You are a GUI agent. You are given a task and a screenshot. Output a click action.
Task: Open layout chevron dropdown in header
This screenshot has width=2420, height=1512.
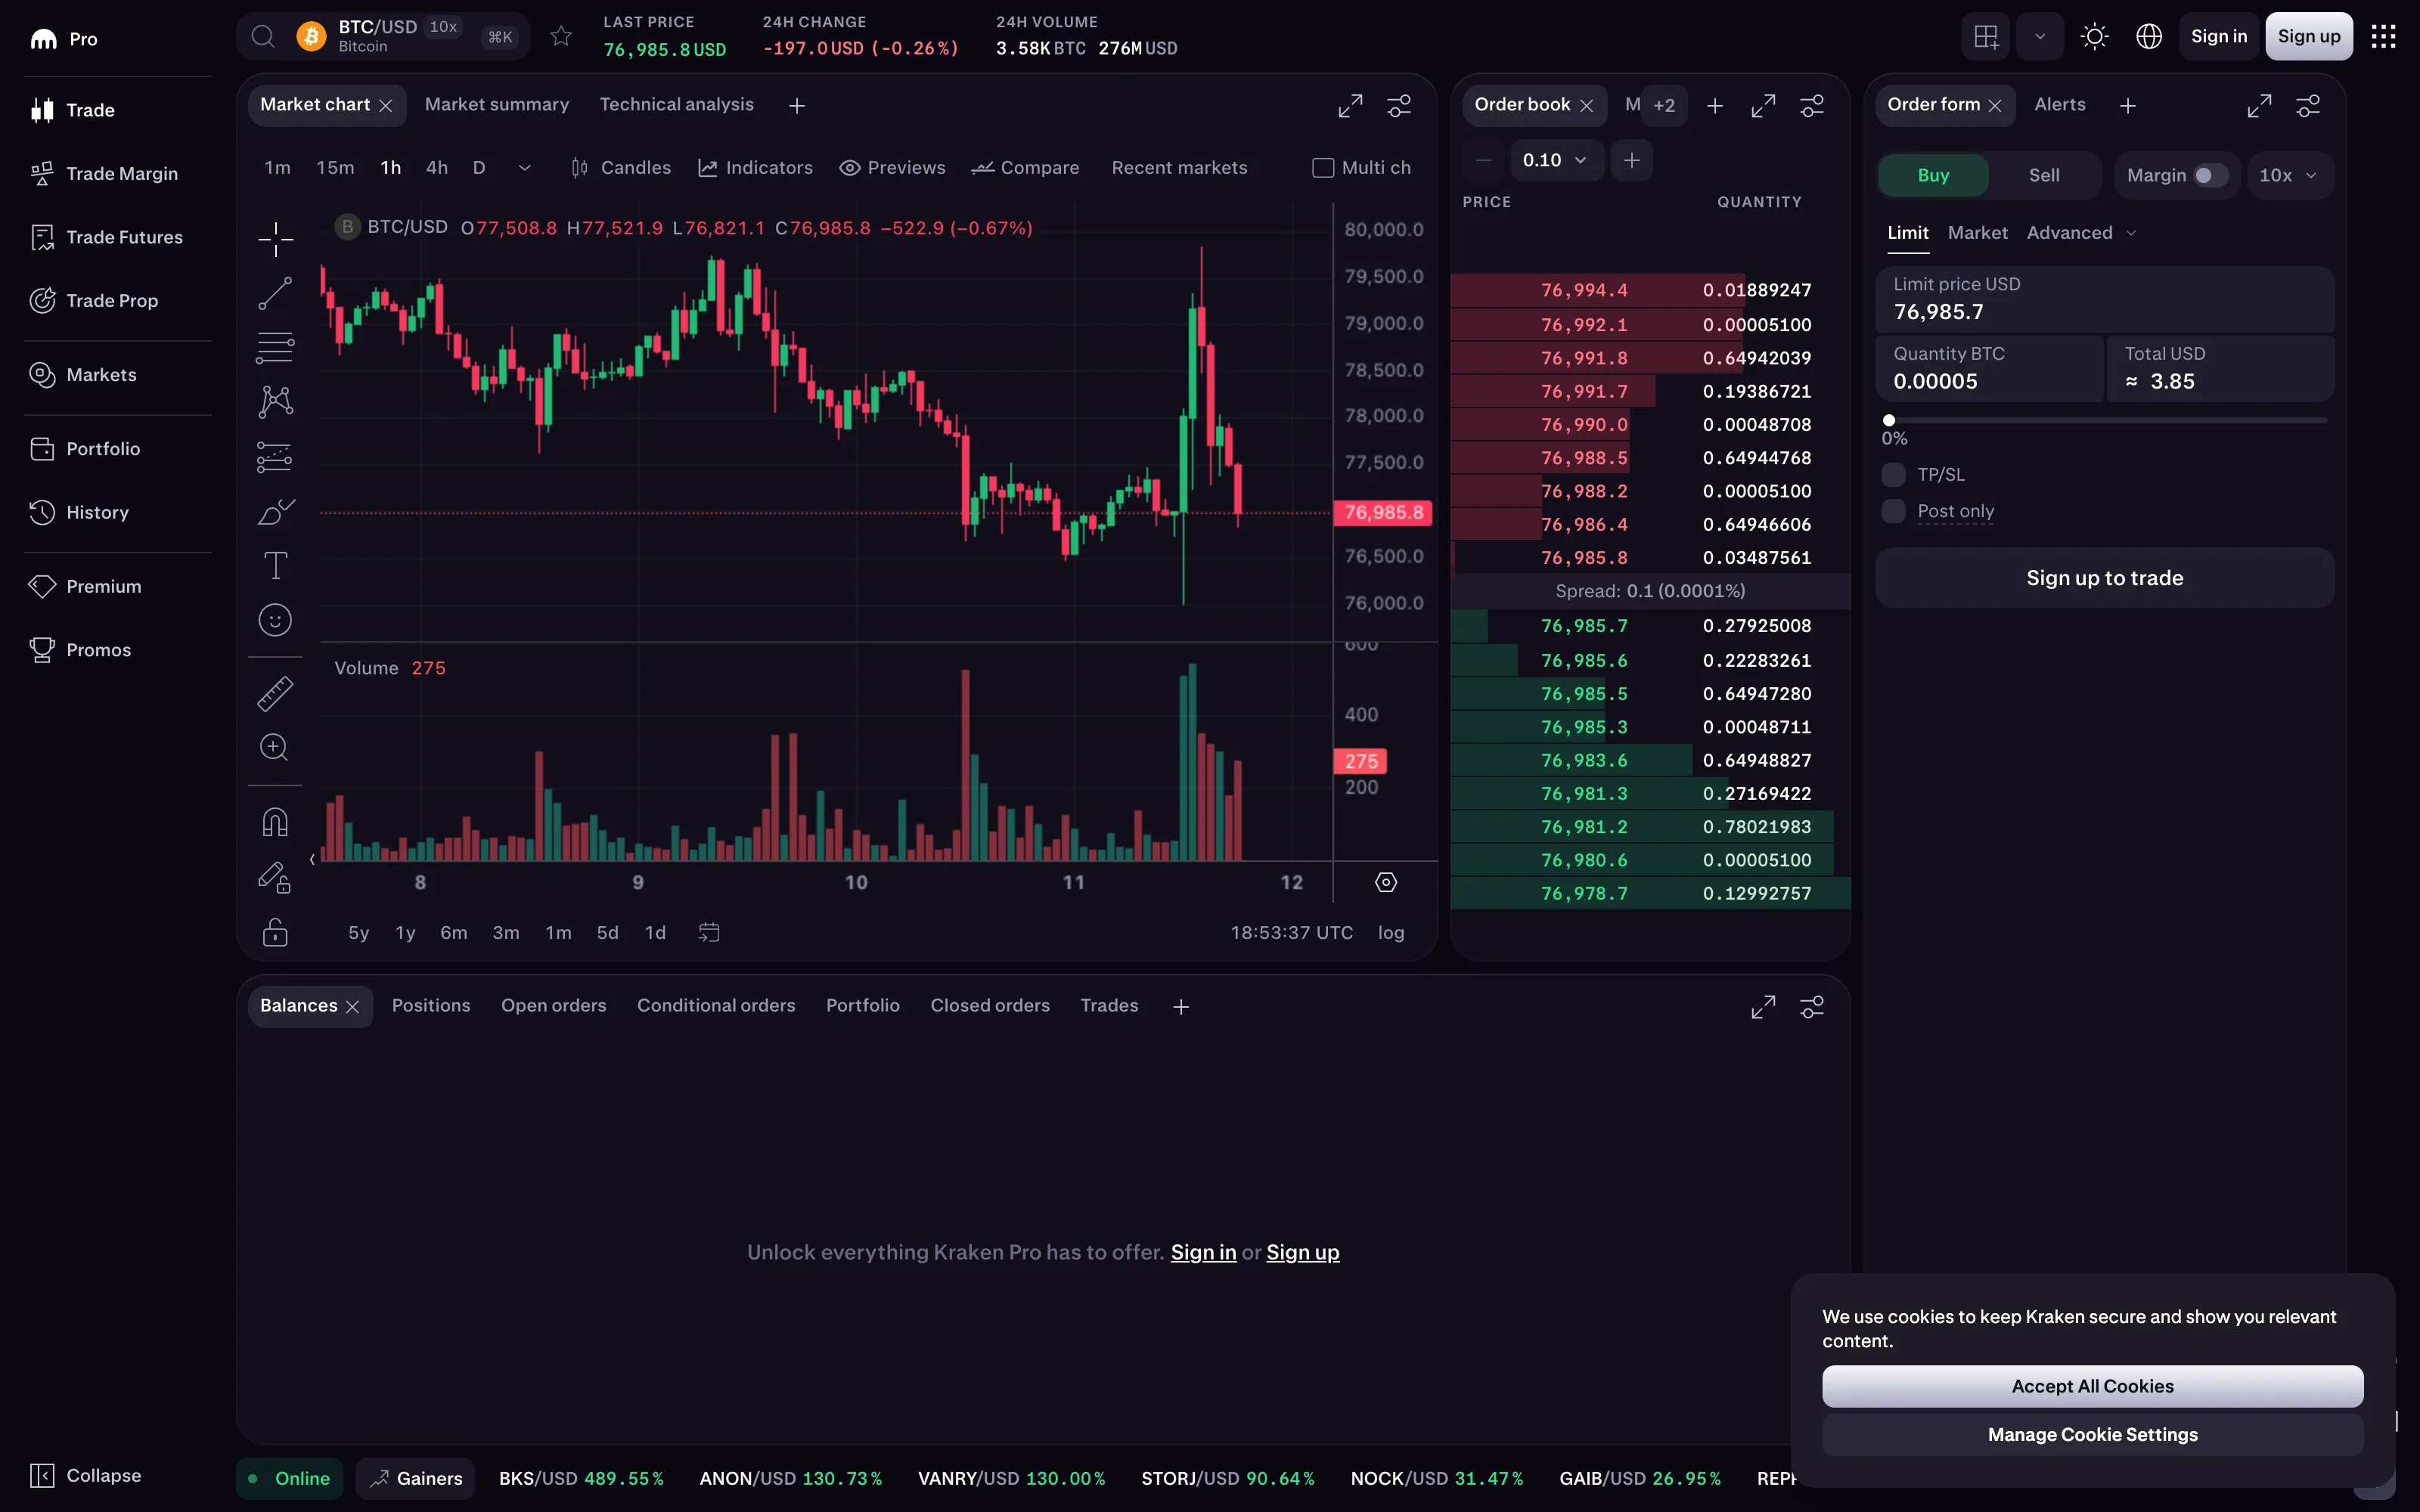tap(2040, 37)
